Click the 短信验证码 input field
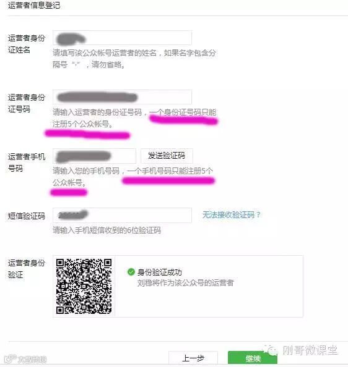 pos(122,215)
